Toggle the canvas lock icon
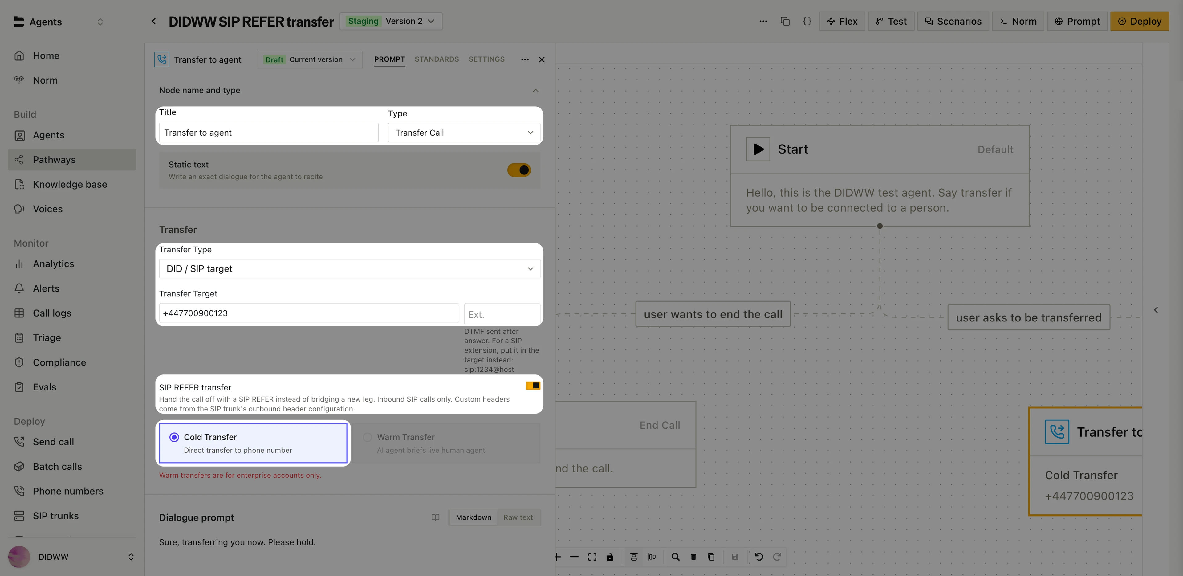The image size is (1183, 576). [610, 557]
